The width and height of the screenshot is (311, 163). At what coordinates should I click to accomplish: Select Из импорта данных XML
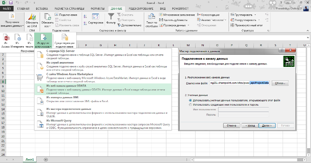[103, 101]
